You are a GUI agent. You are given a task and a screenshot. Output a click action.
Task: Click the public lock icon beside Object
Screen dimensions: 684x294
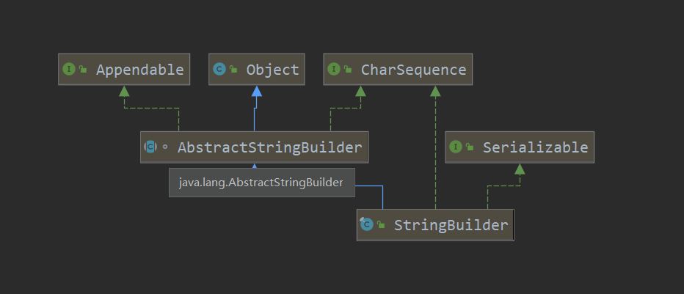click(233, 70)
